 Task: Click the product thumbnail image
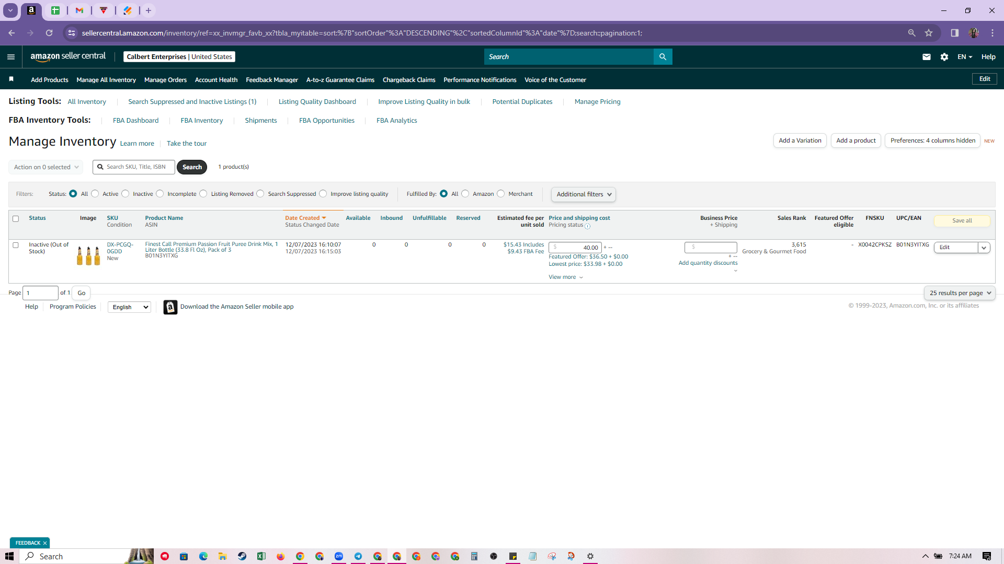(x=88, y=255)
